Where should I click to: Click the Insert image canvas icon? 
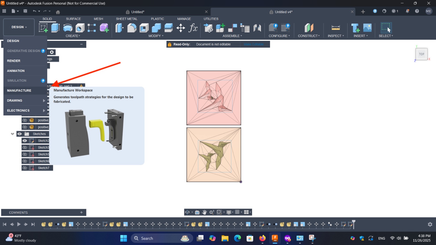pyautogui.click(x=367, y=28)
